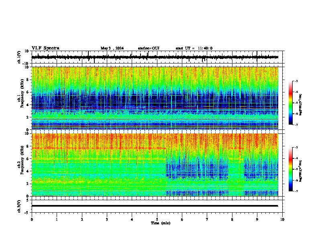Click the "-4" label on ch.2 color scale

pyautogui.click(x=296, y=158)
